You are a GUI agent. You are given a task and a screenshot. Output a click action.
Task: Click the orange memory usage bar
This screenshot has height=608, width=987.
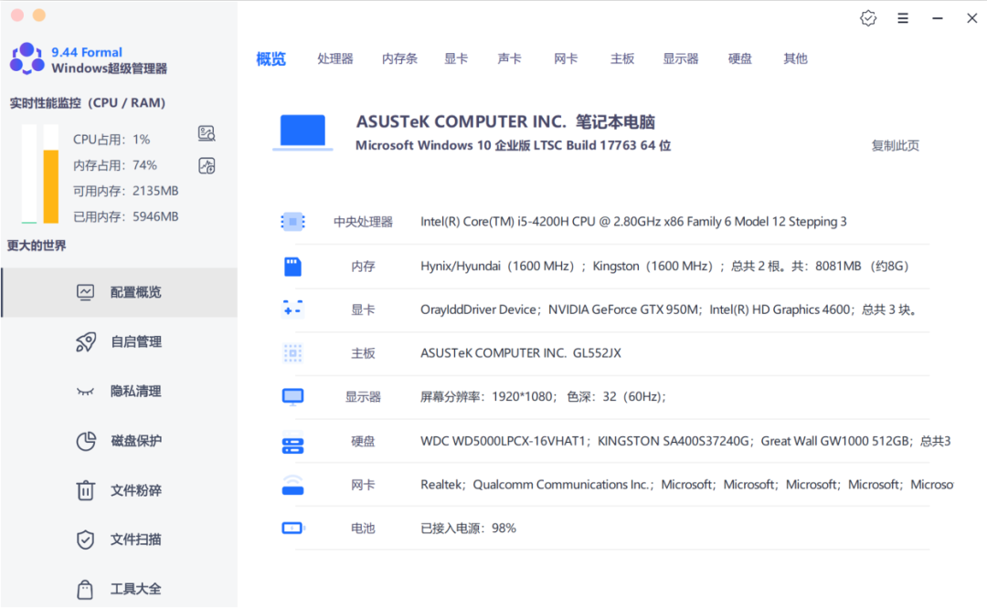coord(51,186)
